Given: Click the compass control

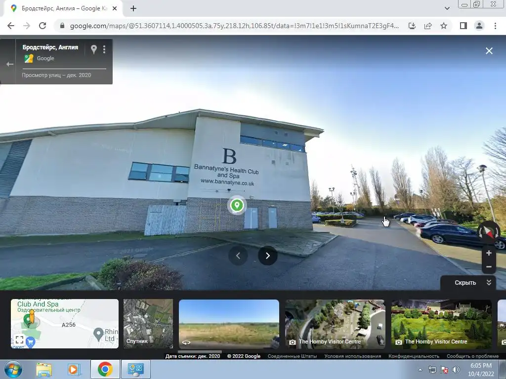Looking at the screenshot, I should click(x=489, y=232).
